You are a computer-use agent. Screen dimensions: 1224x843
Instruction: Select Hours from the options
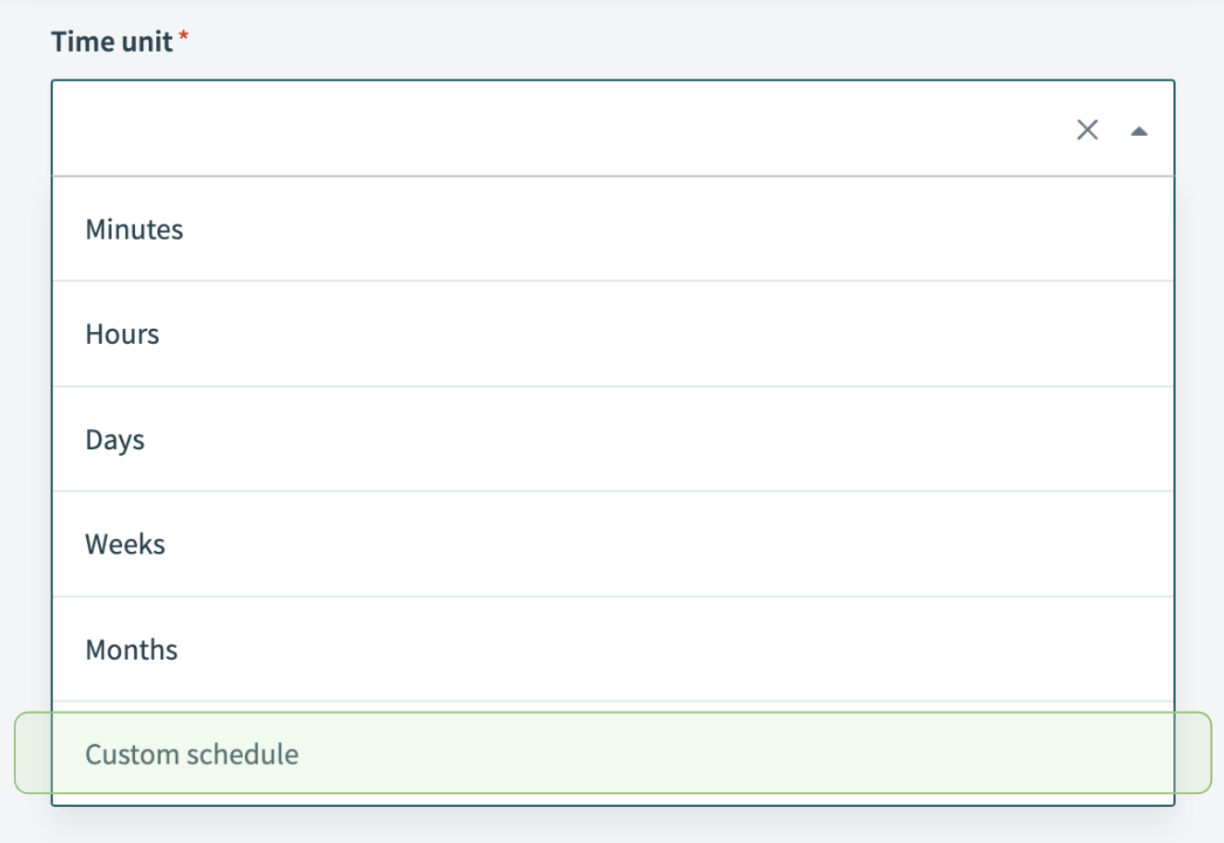click(x=122, y=334)
